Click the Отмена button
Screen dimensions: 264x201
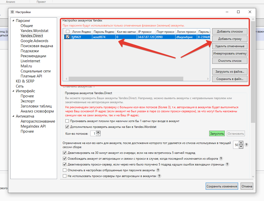point(247,186)
